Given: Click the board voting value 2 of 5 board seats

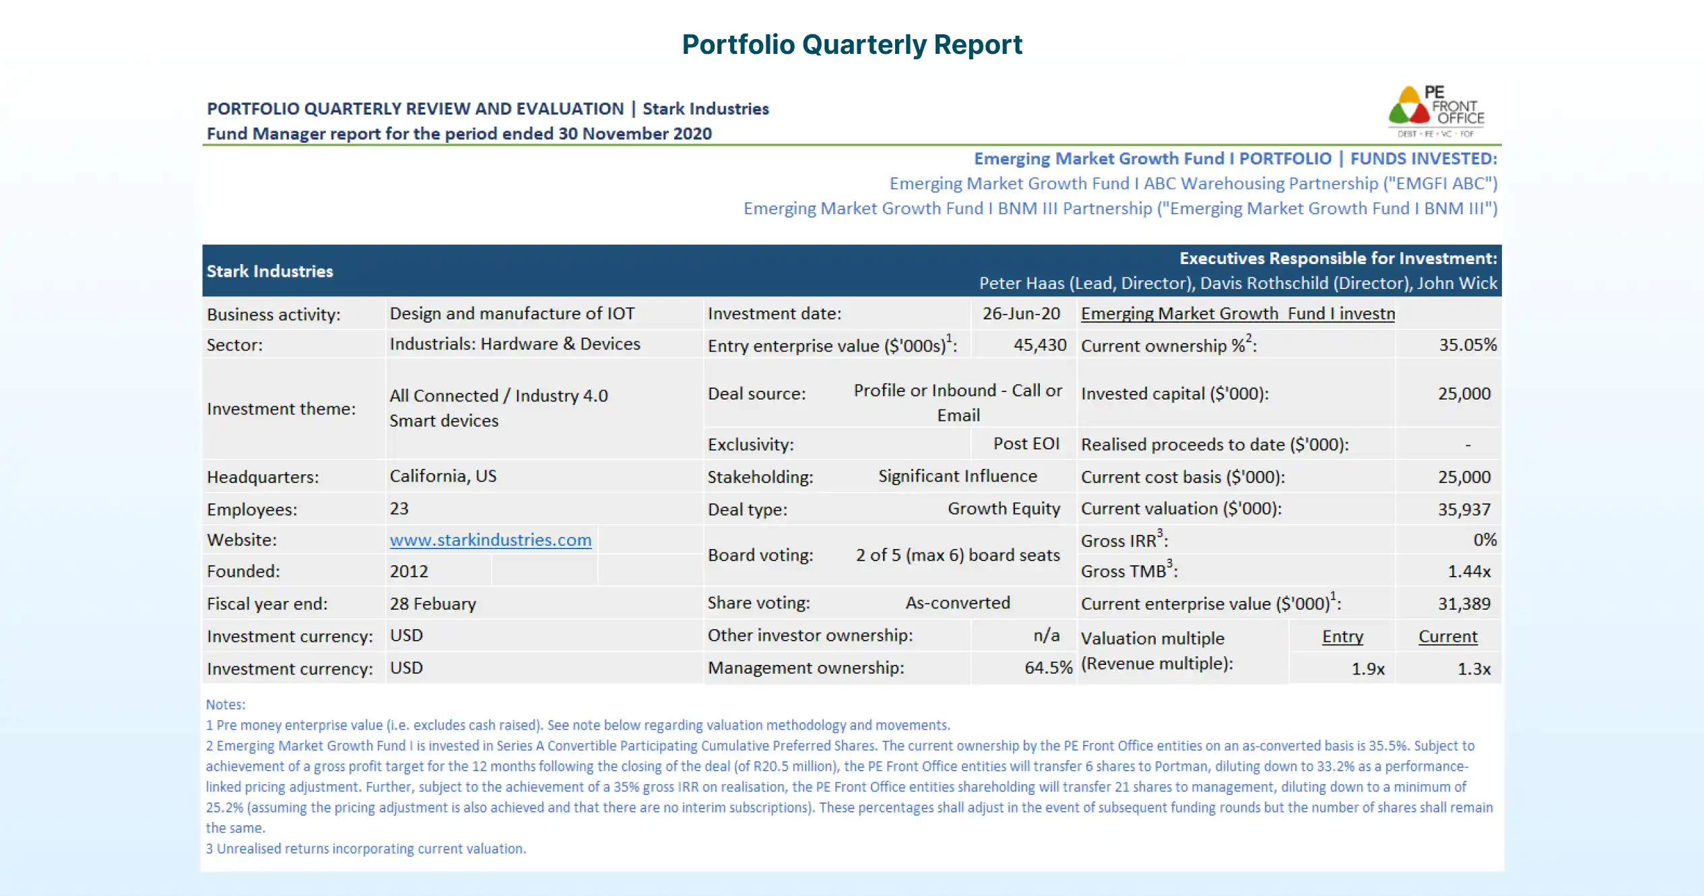Looking at the screenshot, I should tap(957, 555).
